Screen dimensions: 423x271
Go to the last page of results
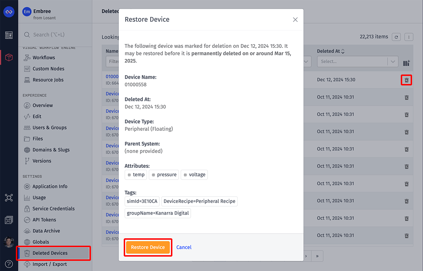317,256
